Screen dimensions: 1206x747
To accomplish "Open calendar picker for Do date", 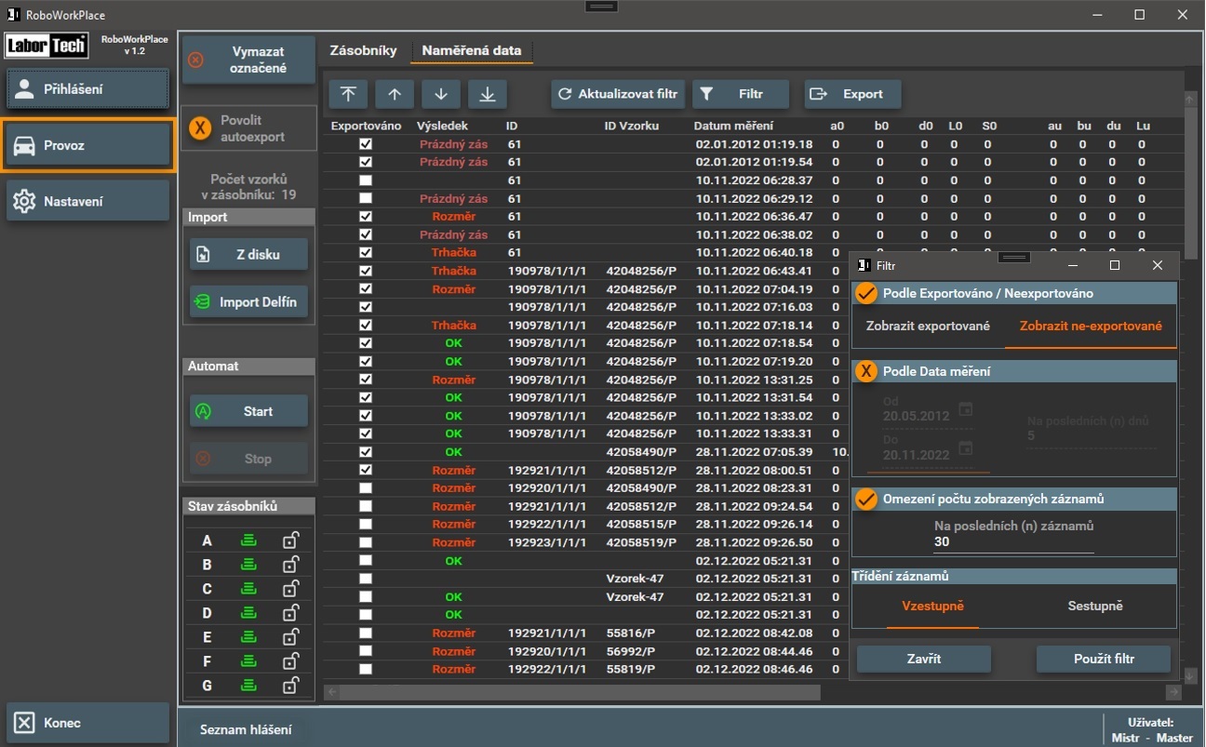I will [x=966, y=448].
